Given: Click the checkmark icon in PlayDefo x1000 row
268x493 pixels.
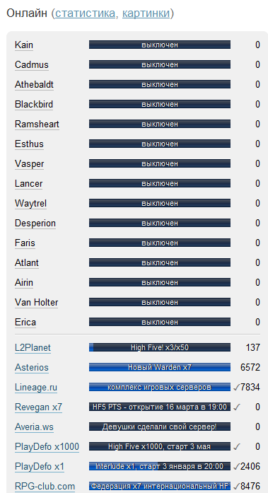Looking at the screenshot, I should (236, 447).
